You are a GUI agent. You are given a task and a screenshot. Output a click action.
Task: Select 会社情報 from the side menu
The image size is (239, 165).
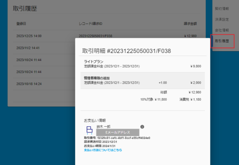(x=222, y=30)
